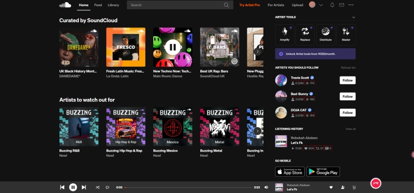Image resolution: width=414 pixels, height=193 pixels.
Task: Open Best UK Rap: Bars cover
Action: click(219, 47)
